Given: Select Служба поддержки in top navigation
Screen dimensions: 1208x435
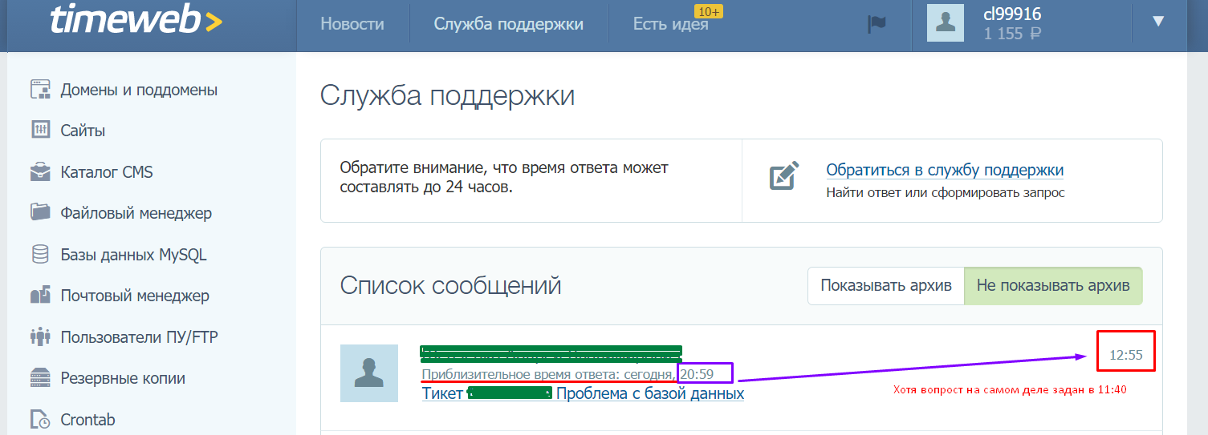Looking at the screenshot, I should pyautogui.click(x=508, y=24).
